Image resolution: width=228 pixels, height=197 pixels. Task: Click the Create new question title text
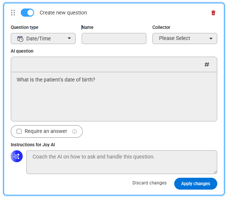pyautogui.click(x=63, y=13)
